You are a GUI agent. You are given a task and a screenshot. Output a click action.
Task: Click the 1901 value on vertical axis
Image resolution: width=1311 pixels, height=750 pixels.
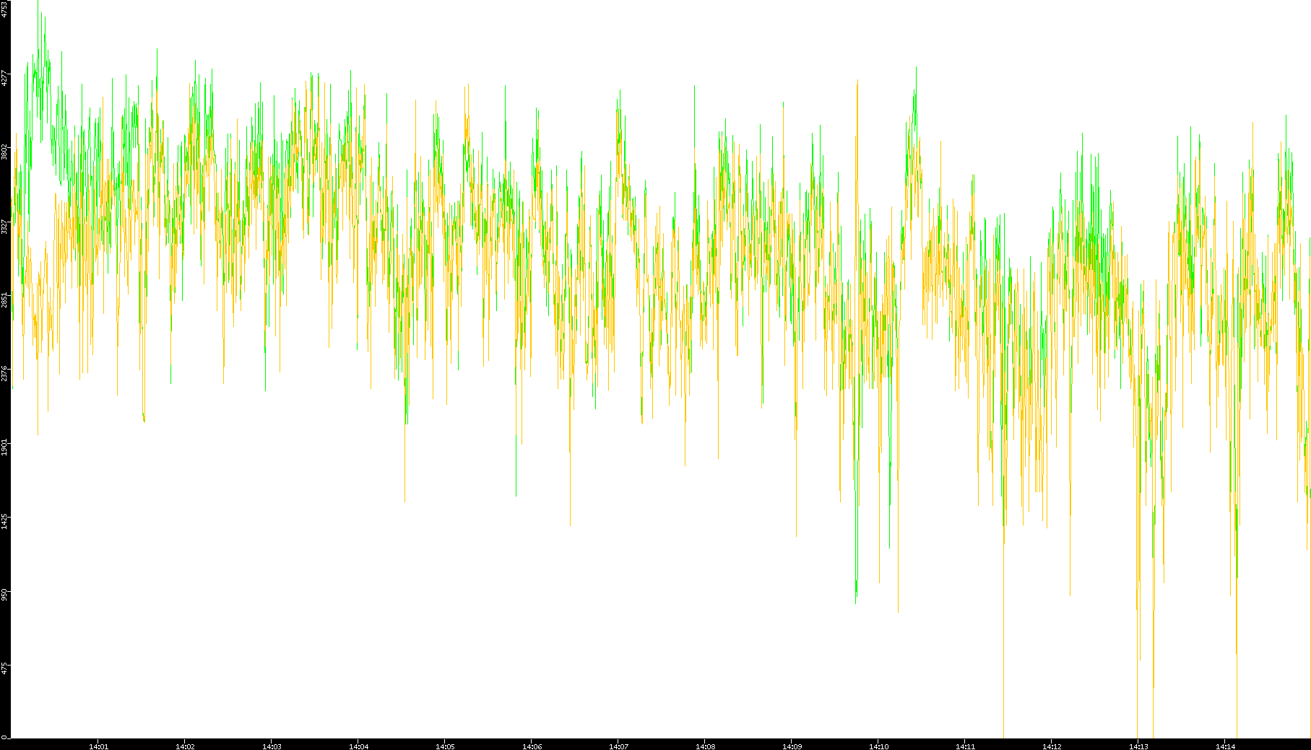(x=4, y=447)
